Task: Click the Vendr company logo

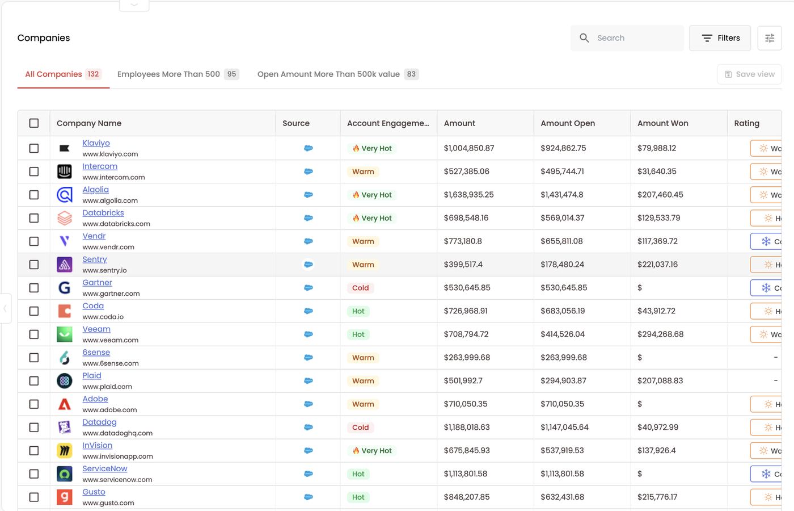Action: click(65, 241)
